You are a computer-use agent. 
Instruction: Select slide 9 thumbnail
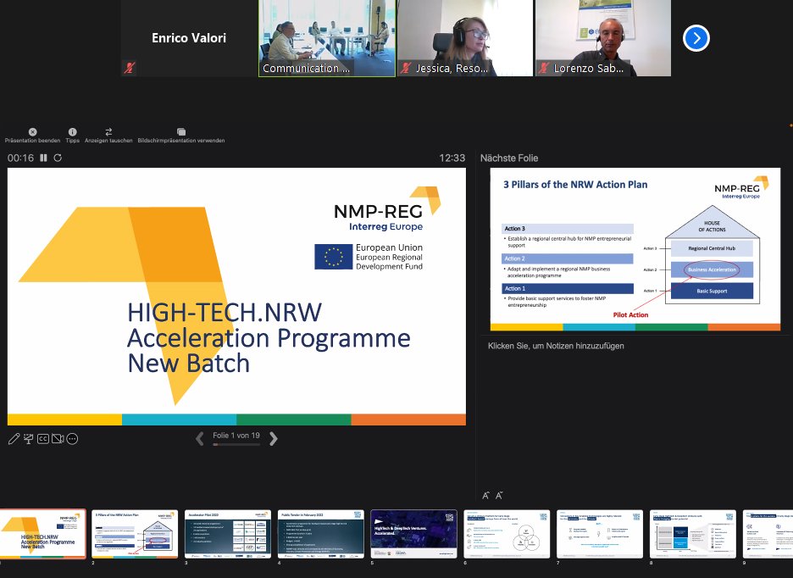point(768,533)
